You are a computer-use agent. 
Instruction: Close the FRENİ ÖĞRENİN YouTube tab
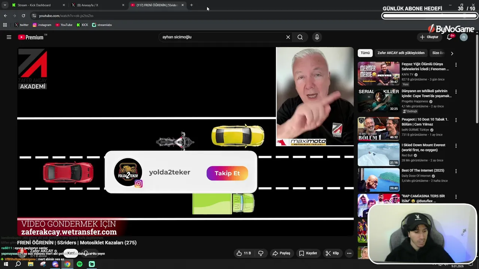coord(183,5)
